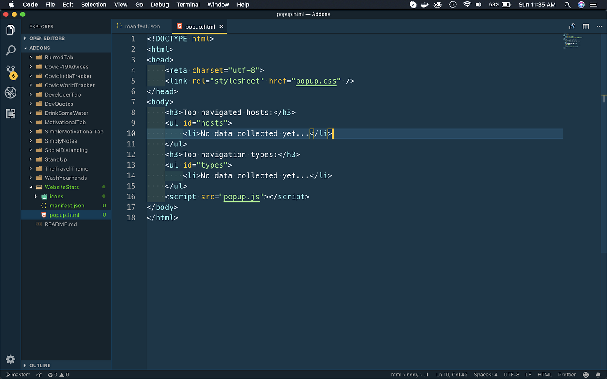Open the editor more actions ellipsis
The width and height of the screenshot is (607, 379).
(x=600, y=26)
